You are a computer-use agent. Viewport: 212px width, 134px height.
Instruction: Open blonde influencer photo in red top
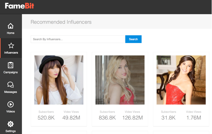tap(120, 80)
